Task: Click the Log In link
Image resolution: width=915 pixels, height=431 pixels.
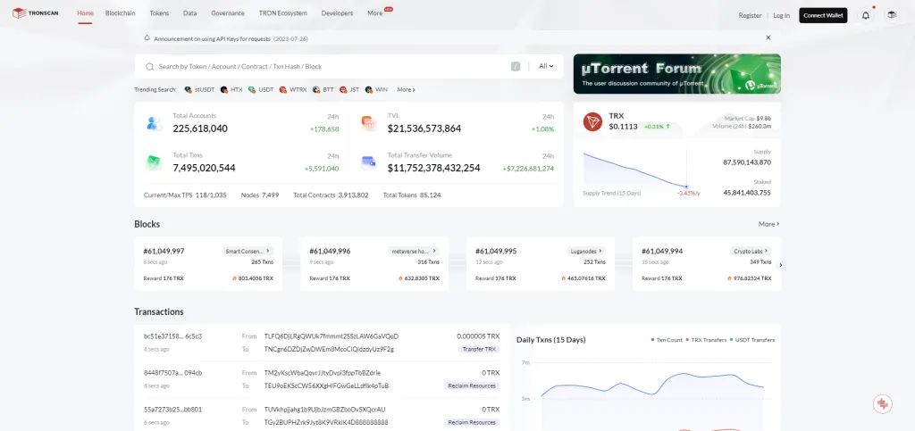Action: [x=781, y=15]
